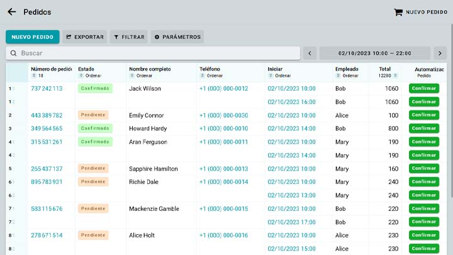Open the Filtrar options
The width and height of the screenshot is (453, 255).
[128, 37]
